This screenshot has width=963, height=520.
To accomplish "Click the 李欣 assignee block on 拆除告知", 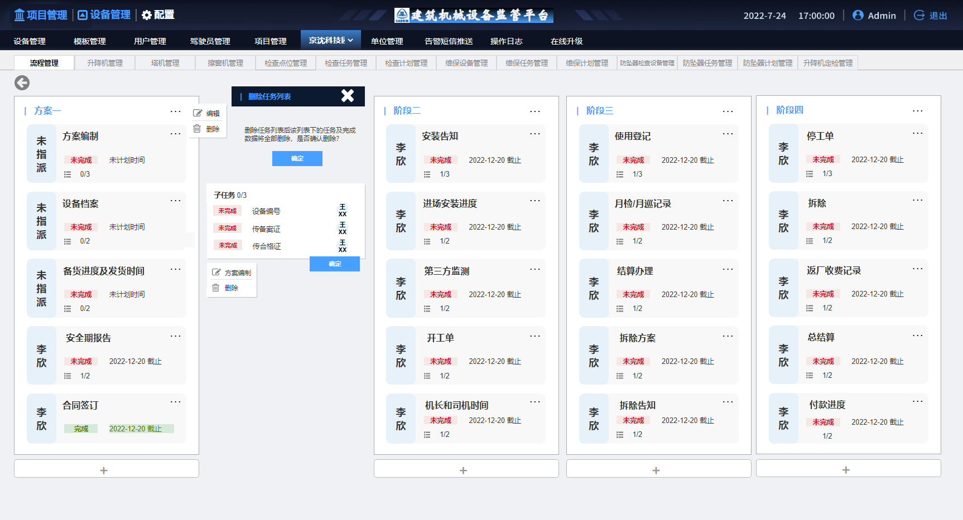I will tap(594, 419).
